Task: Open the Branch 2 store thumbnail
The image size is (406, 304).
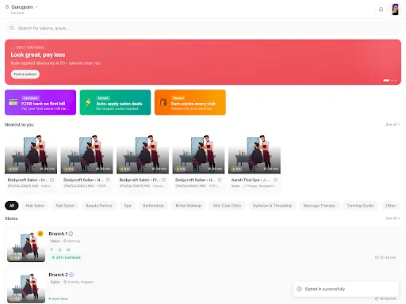Action: click(26, 287)
